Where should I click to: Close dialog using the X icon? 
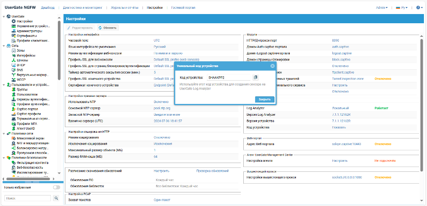(272, 66)
